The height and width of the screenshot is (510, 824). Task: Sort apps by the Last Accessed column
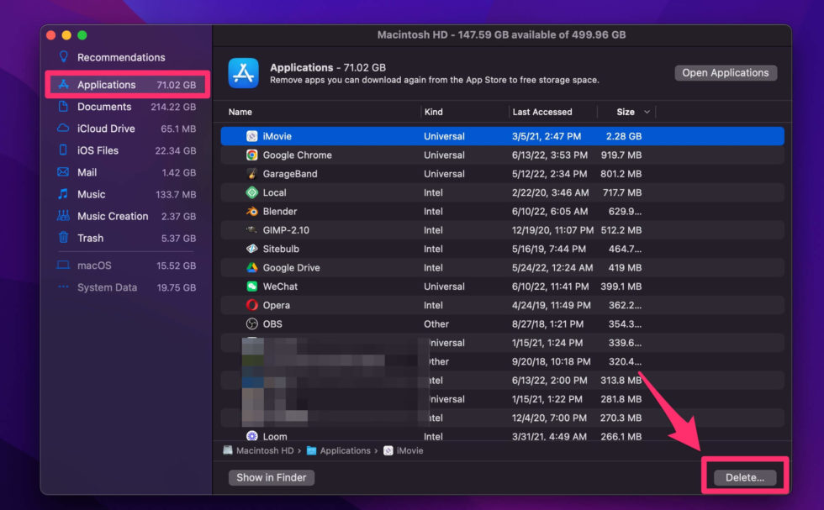pos(544,111)
